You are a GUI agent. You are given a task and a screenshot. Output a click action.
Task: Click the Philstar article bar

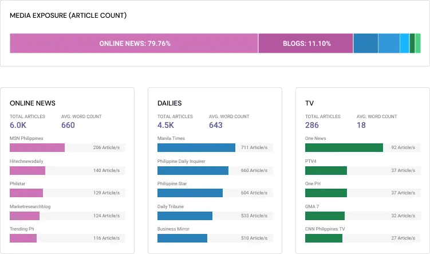pos(26,193)
